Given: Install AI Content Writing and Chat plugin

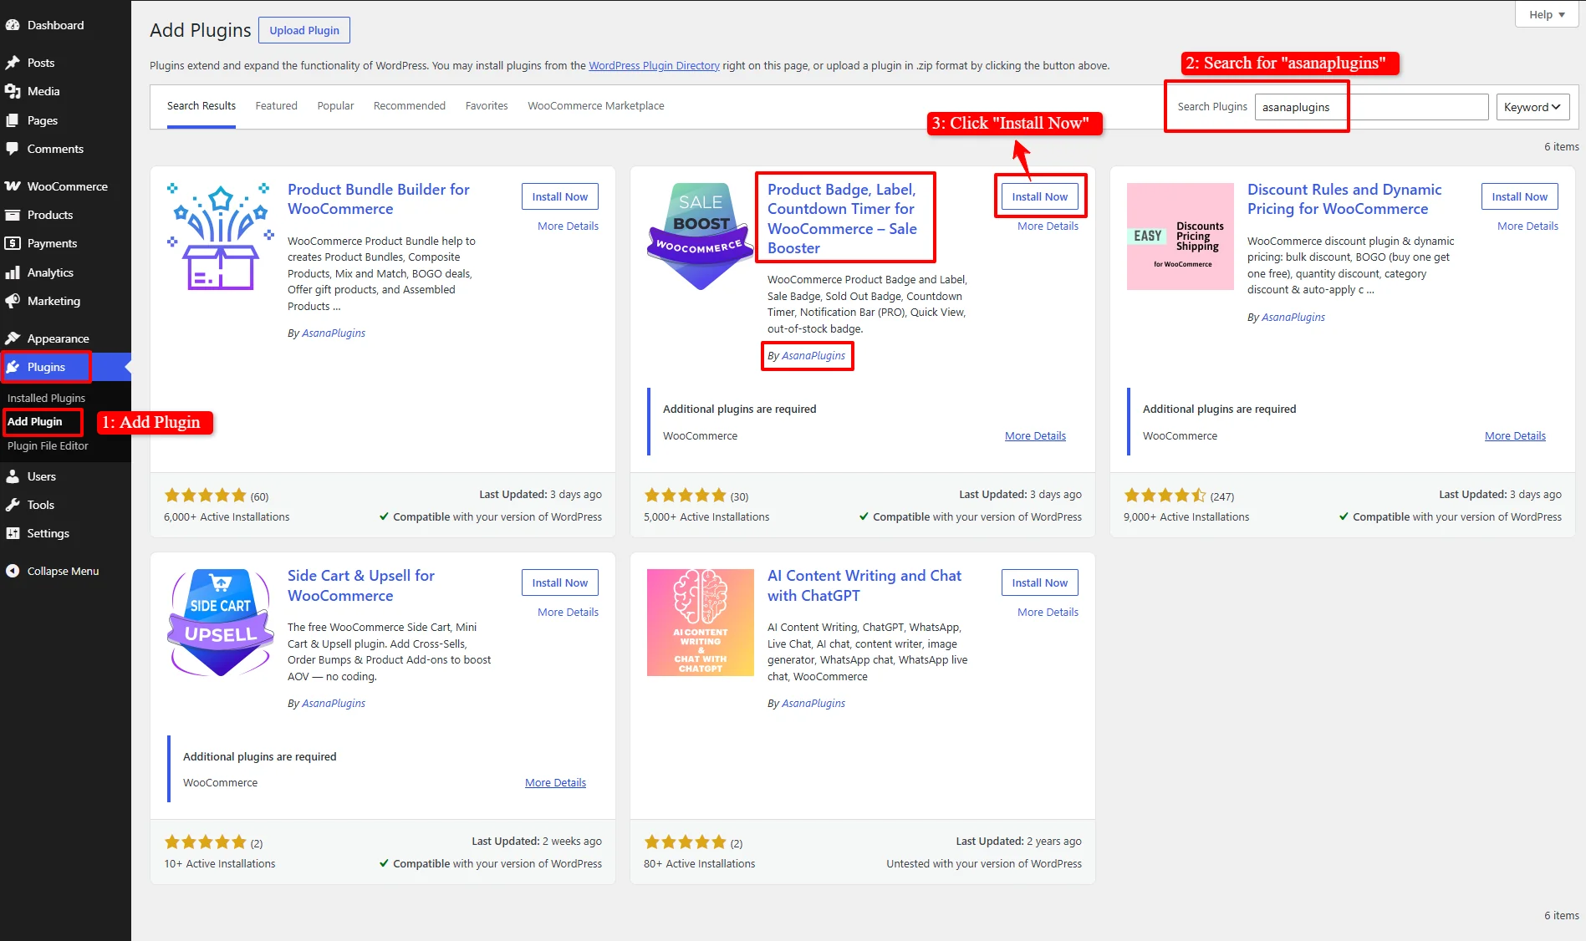Looking at the screenshot, I should [x=1040, y=582].
